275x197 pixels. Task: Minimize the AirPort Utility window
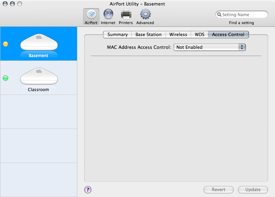pyautogui.click(x=12, y=4)
